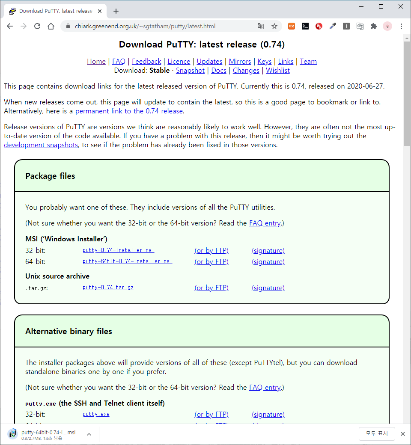Viewport: 411px width, 445px height.
Task: Select the Download PuTTY latest release tab
Action: [x=55, y=11]
